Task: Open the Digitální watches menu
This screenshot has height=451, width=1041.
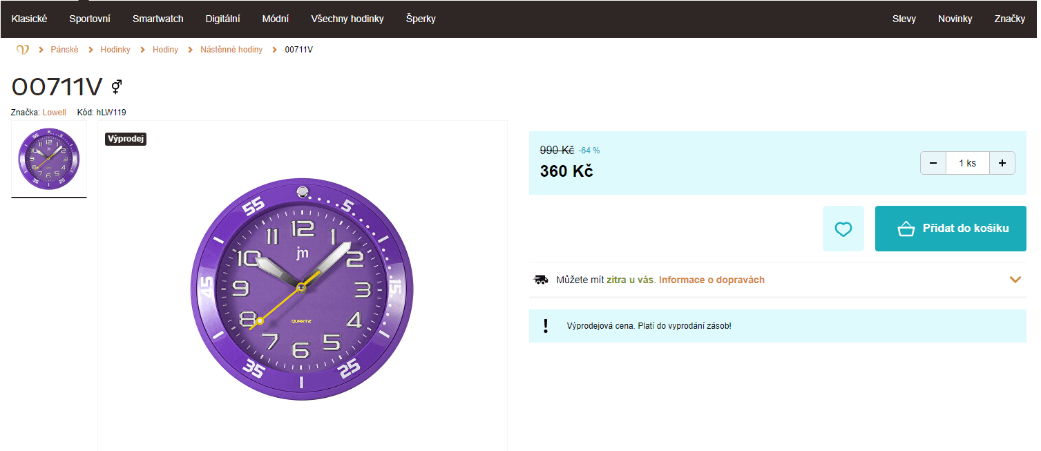Action: (223, 19)
